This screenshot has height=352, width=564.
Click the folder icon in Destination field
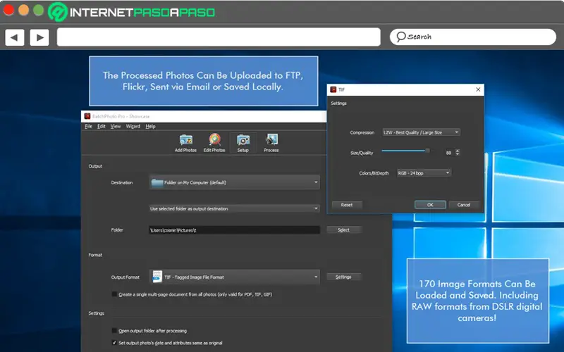pos(157,182)
